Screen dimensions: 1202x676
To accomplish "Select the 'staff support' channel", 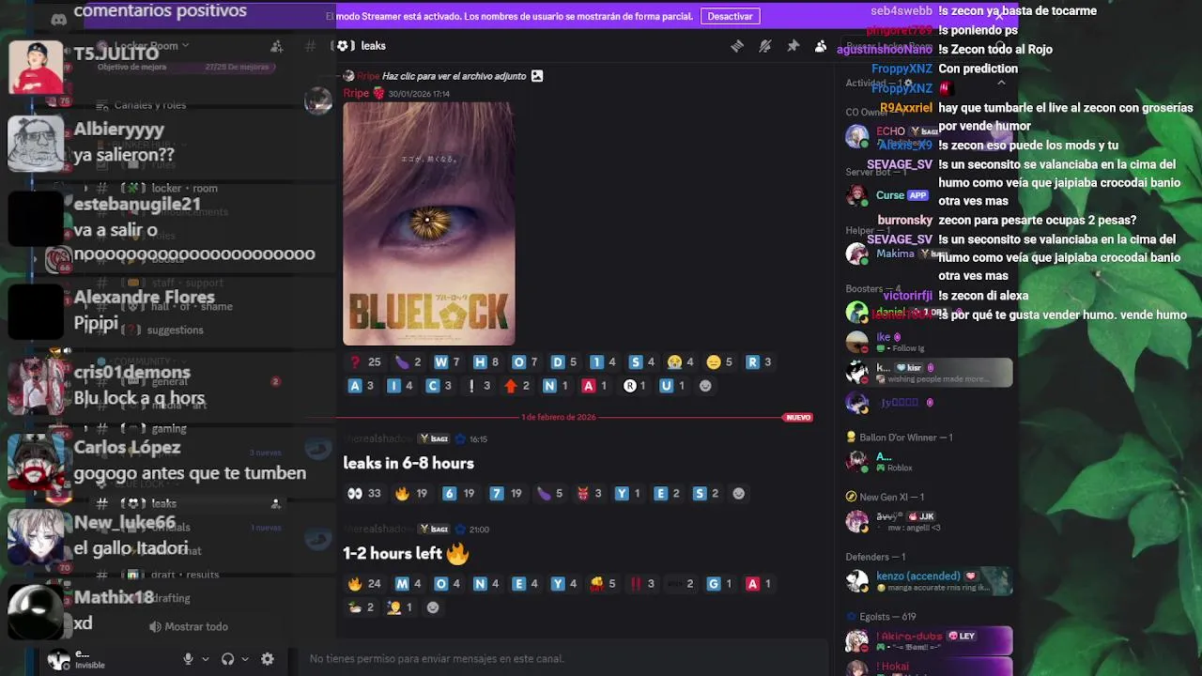I will (188, 283).
